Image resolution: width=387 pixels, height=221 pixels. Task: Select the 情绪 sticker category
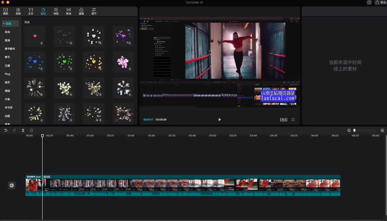click(x=7, y=91)
